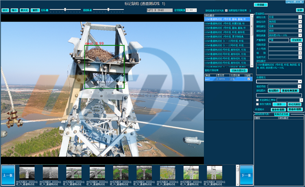
Task: Expand the 维修项目 dropdown
Action: (x=299, y=86)
